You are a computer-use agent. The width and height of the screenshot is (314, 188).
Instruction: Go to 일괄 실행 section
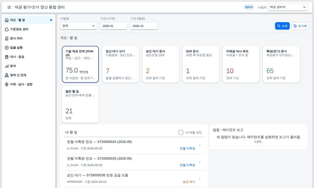click(x=29, y=48)
